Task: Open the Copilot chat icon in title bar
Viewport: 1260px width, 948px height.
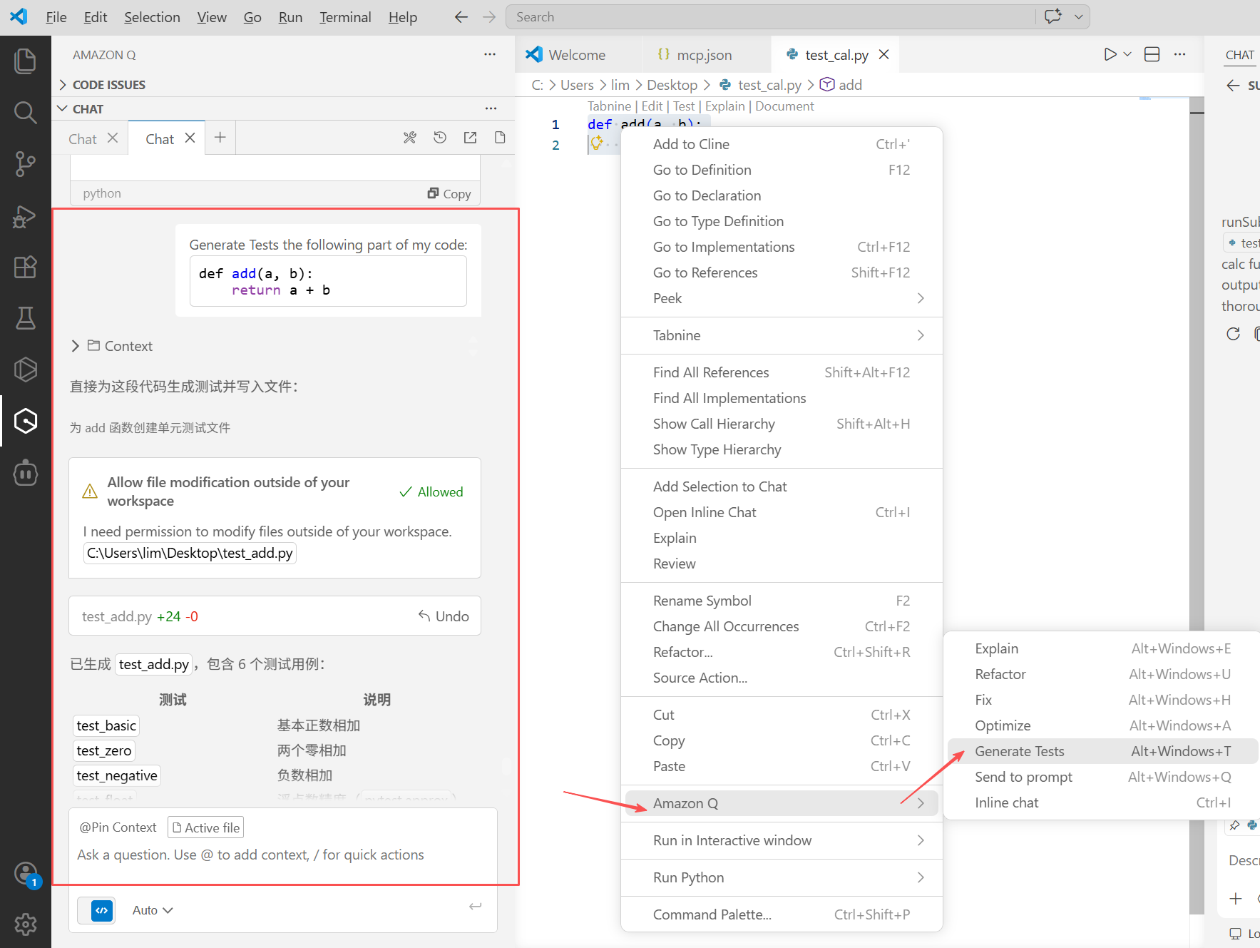Action: coord(1053,16)
